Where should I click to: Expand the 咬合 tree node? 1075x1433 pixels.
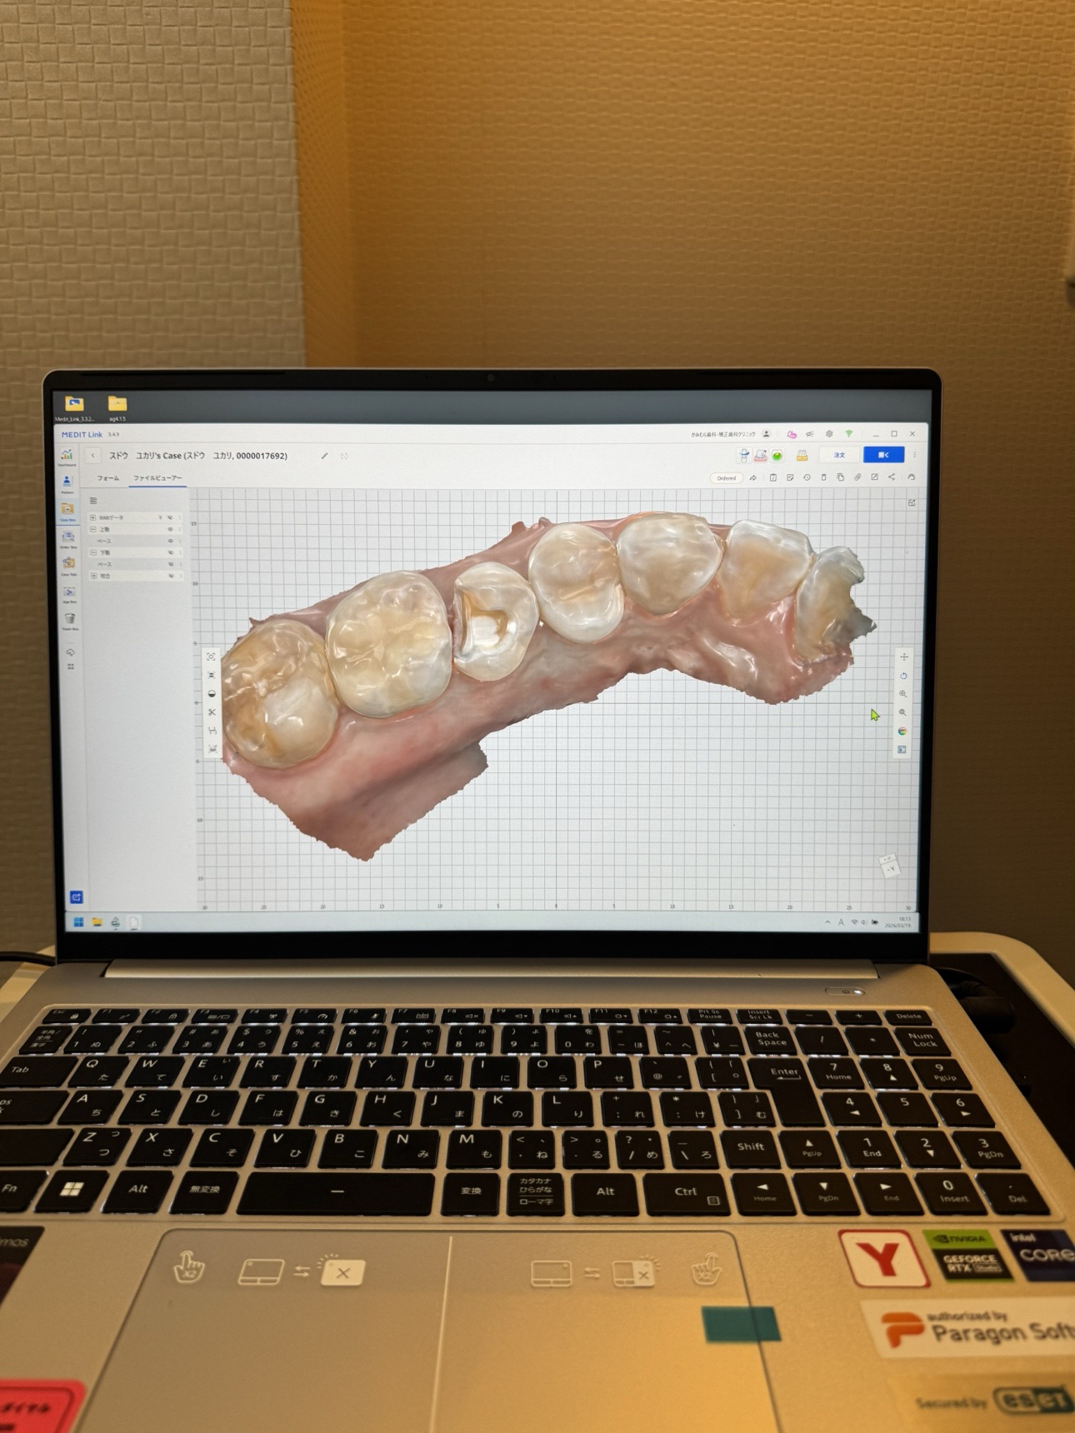point(93,576)
